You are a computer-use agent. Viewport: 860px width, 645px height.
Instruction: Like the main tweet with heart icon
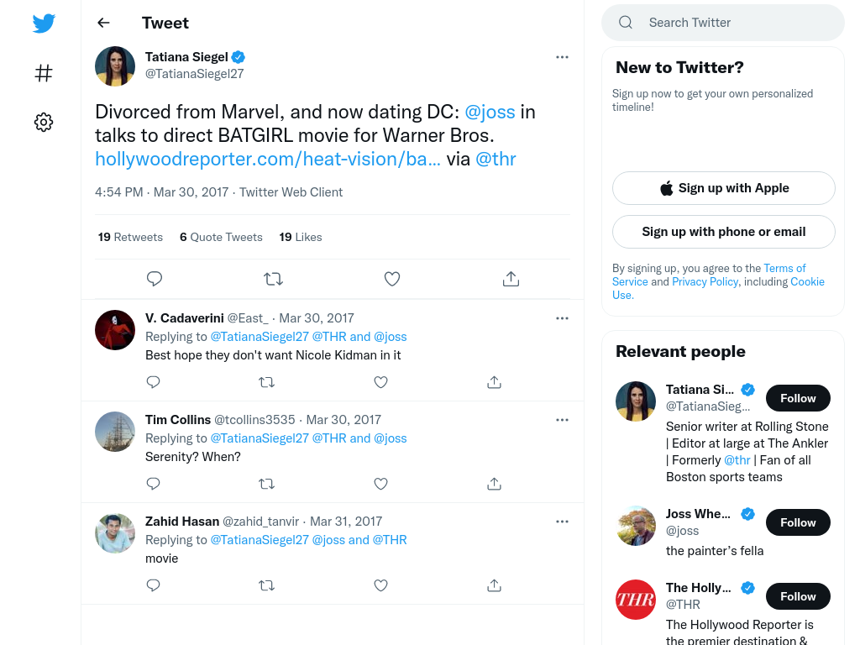(391, 279)
